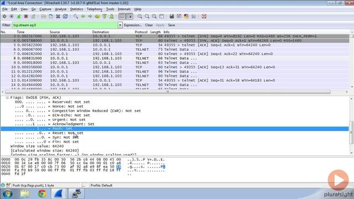
Task: Open the Capture menu
Action: 45,9
